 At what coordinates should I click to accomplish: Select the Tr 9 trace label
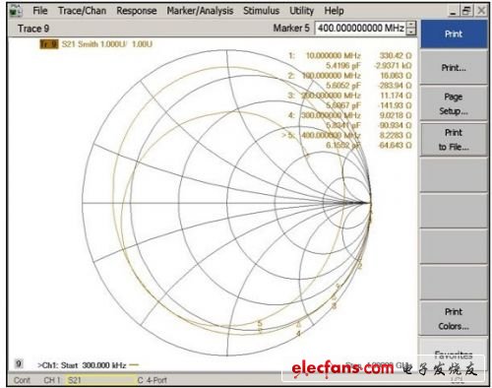tap(49, 44)
